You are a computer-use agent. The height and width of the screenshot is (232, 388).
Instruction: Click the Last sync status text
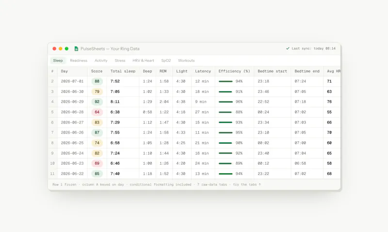click(x=313, y=48)
